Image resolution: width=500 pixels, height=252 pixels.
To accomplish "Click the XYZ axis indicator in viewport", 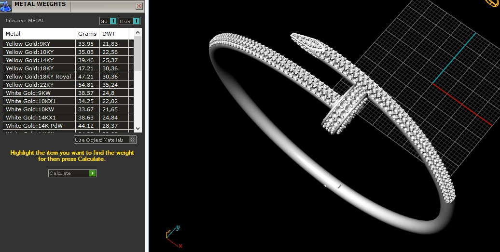I will 174,237.
